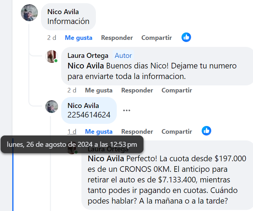The height and width of the screenshot is (211, 253).
Task: Open Nico Avila's top comment profile picture
Action: click(29, 13)
